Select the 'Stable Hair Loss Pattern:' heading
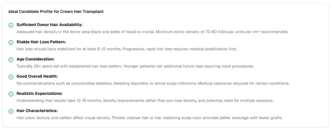Screen dimensions: 332x130 click(x=41, y=42)
